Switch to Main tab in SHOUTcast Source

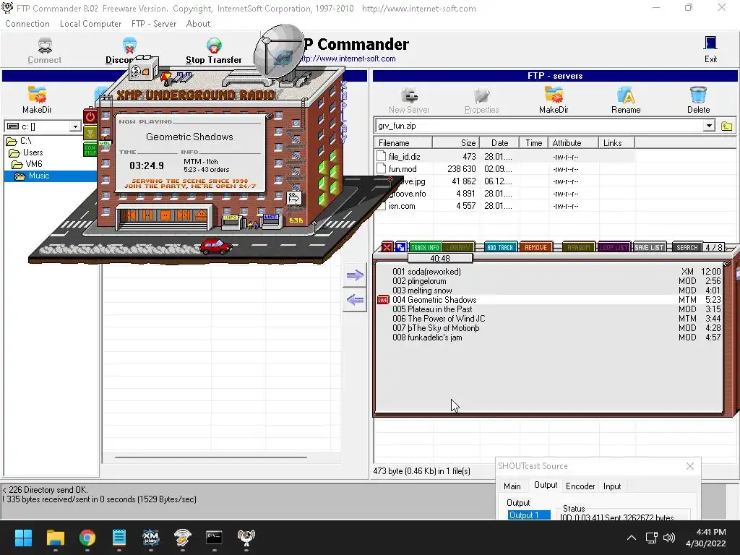pyautogui.click(x=512, y=486)
